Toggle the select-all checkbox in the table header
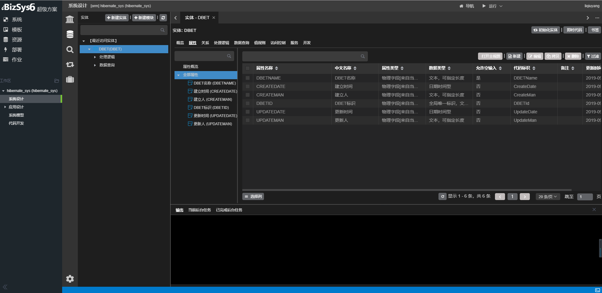Screen dimensions: 602x293 coord(248,68)
